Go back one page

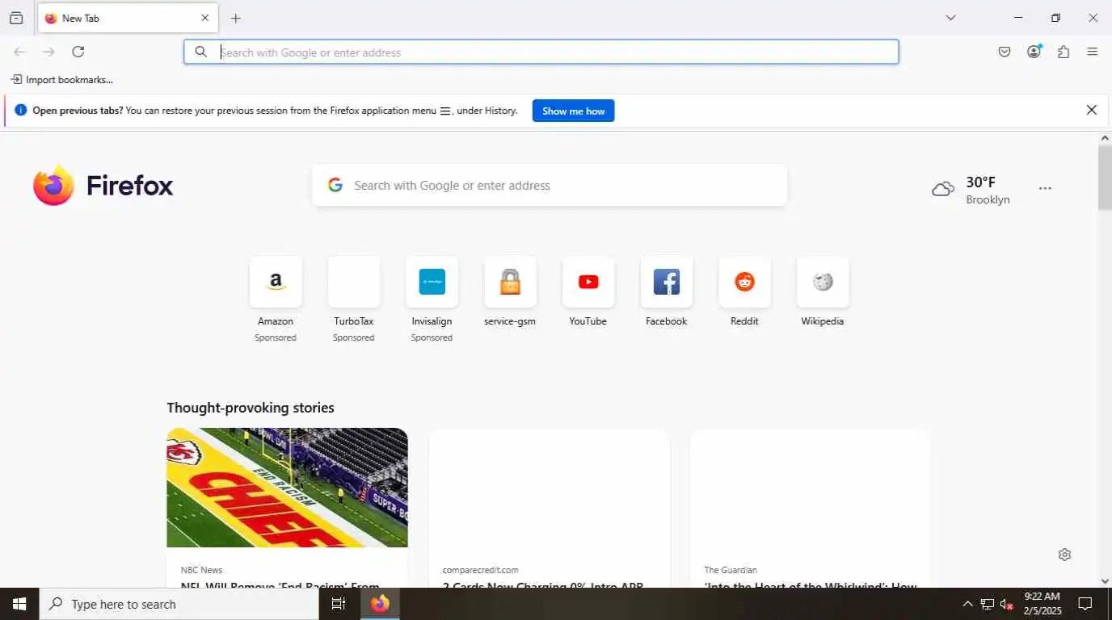(19, 52)
